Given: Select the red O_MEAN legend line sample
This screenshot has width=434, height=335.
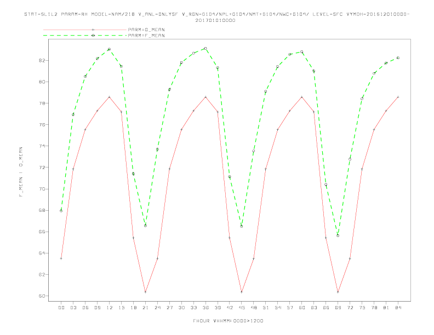Looking at the screenshot, I should tap(85, 30).
